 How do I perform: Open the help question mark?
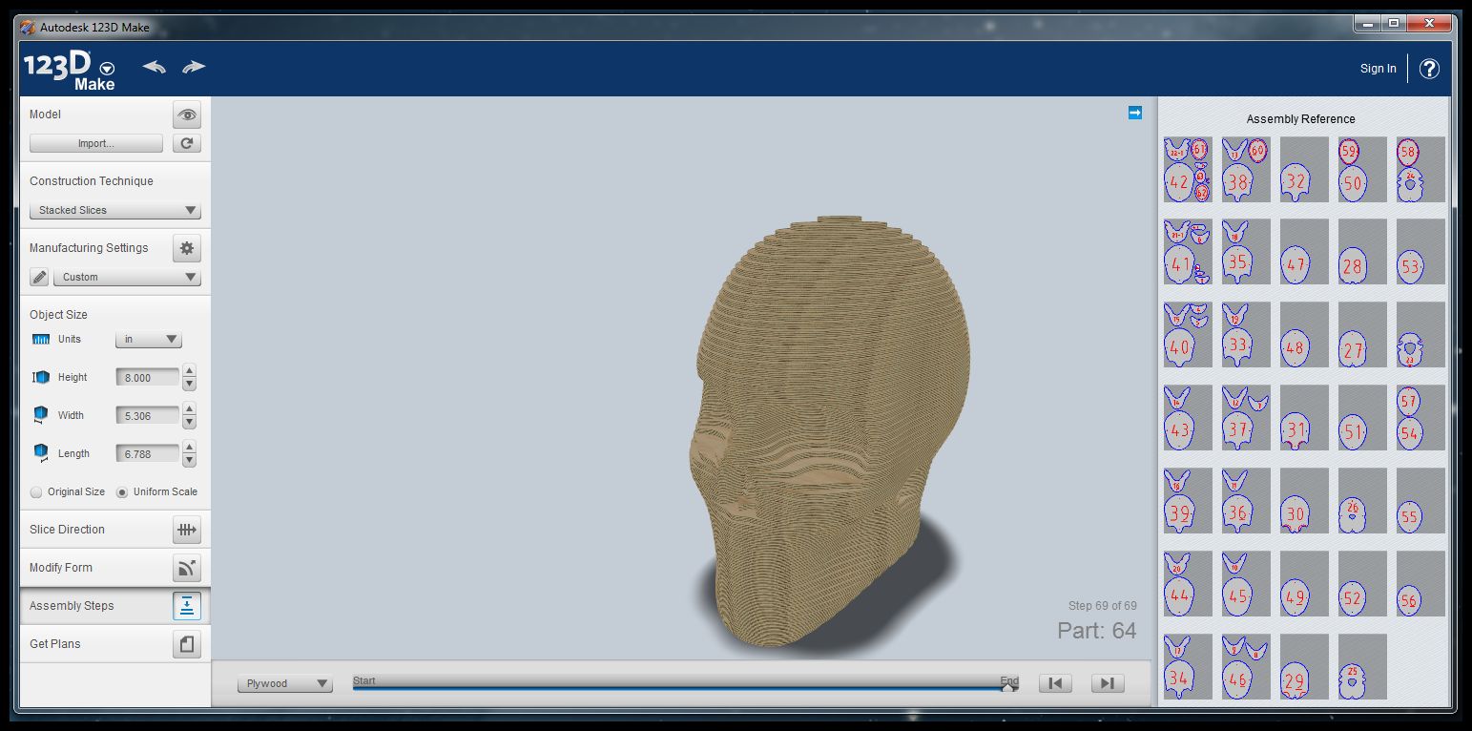point(1429,69)
